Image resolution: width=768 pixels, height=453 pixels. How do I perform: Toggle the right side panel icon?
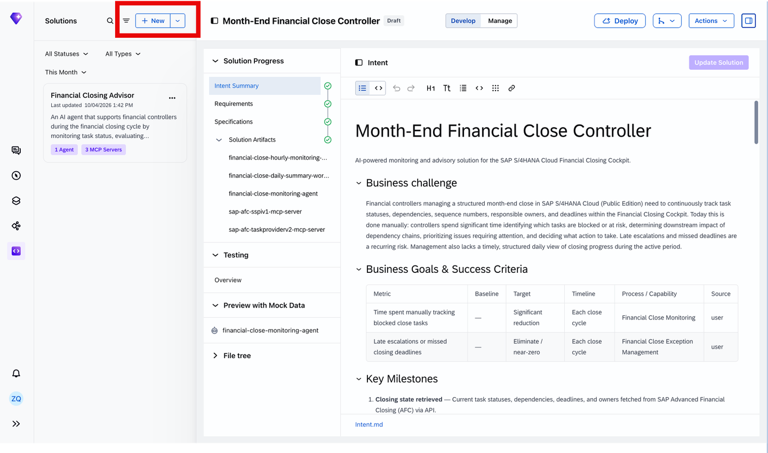tap(749, 21)
